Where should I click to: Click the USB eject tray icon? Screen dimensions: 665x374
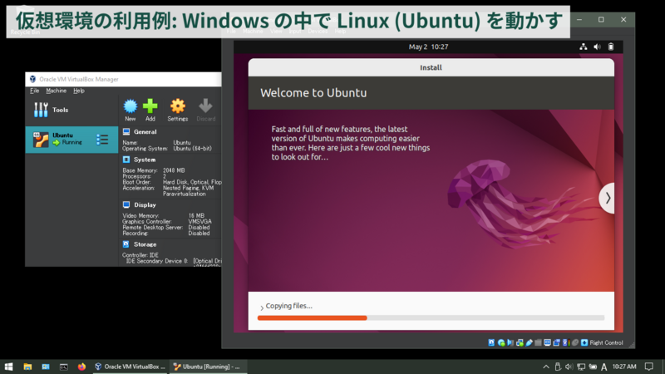(x=558, y=367)
